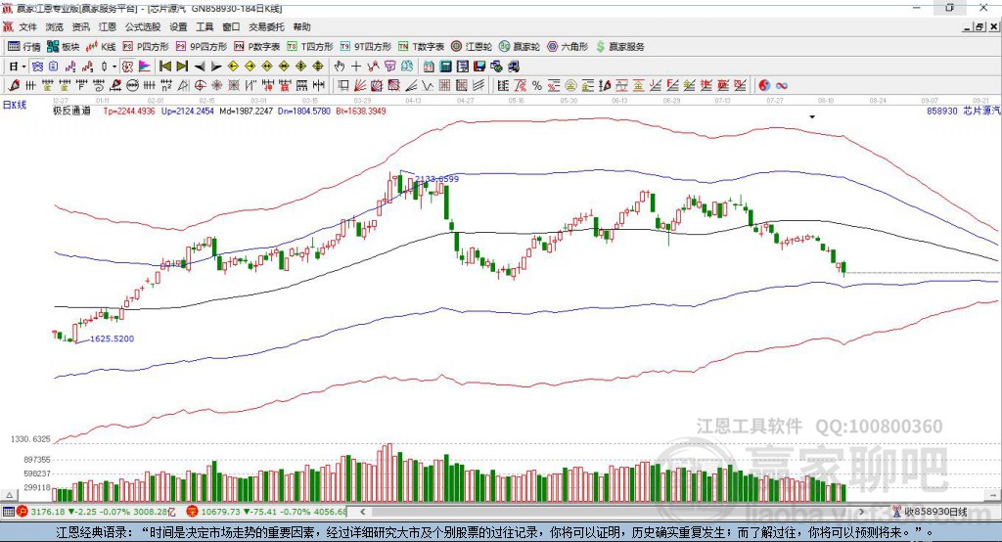The width and height of the screenshot is (1002, 542).
Task: Open the 9T四方形 tool
Action: (365, 47)
